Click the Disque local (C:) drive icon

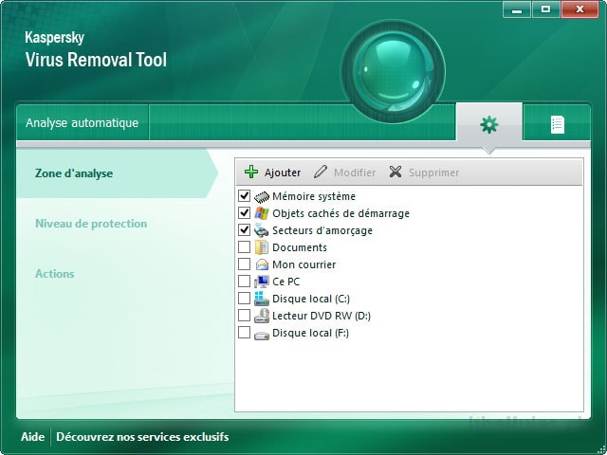(262, 299)
